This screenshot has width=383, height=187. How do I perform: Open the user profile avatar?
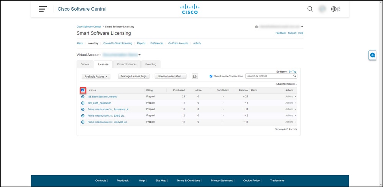click(x=323, y=9)
